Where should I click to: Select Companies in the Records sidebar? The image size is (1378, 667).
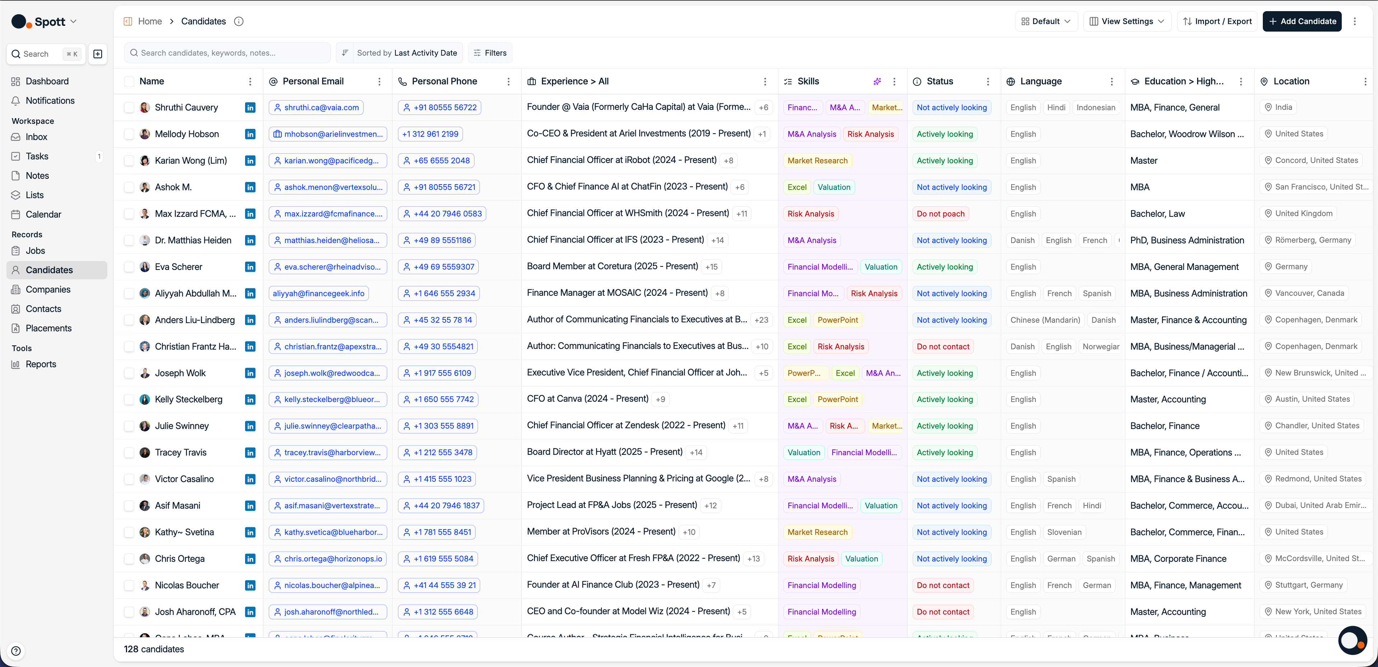(x=48, y=289)
